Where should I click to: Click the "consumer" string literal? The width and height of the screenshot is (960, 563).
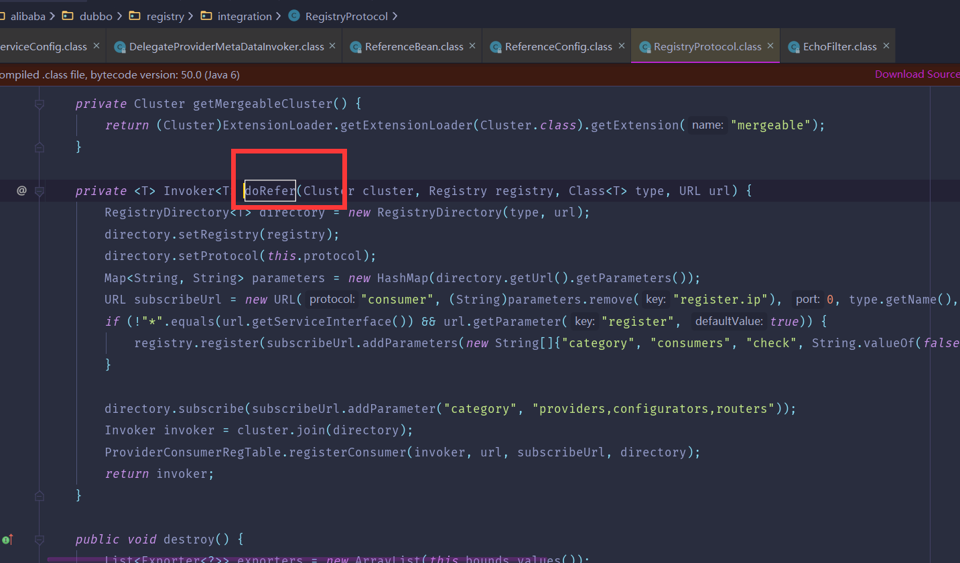click(x=397, y=300)
